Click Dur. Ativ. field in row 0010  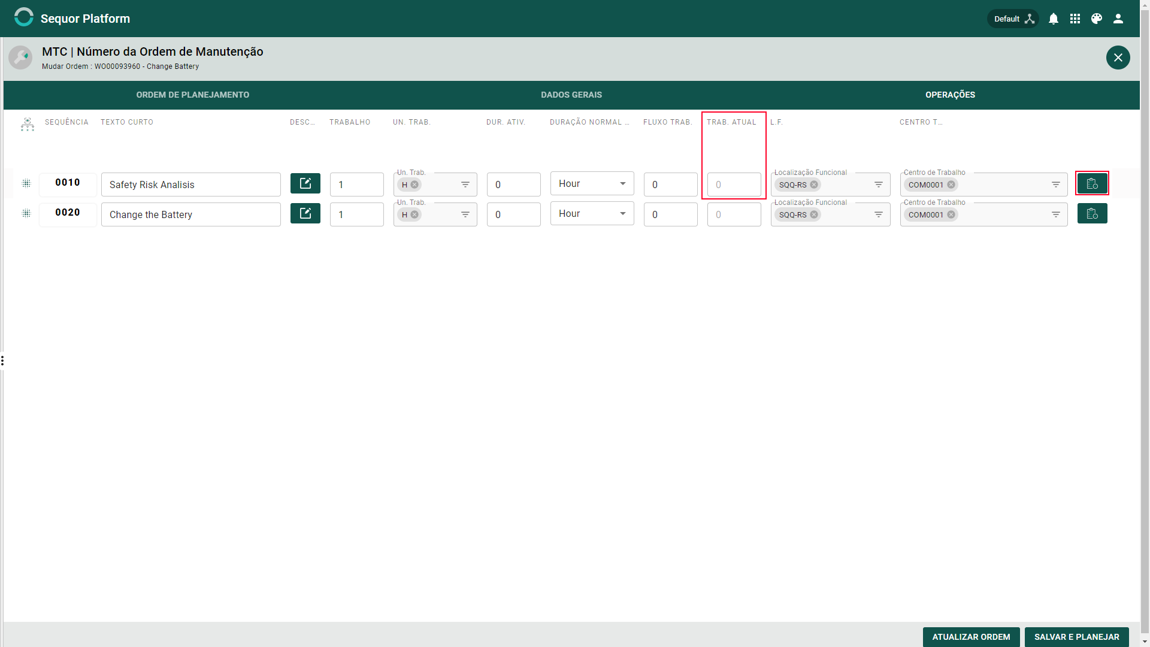tap(514, 185)
